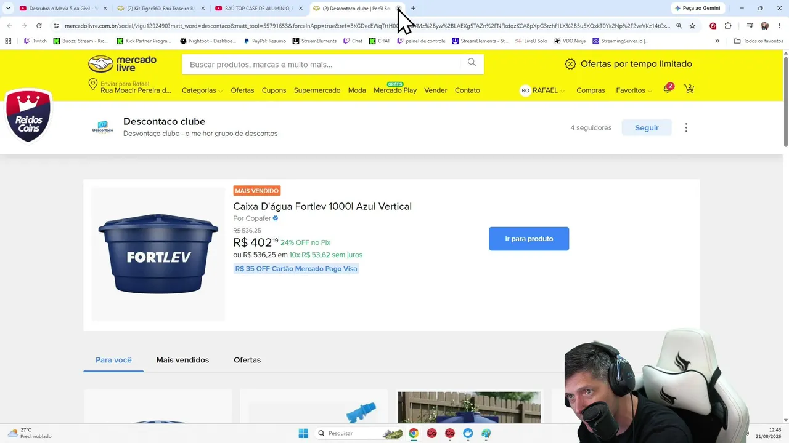Open the Chrome profile avatar

(x=765, y=26)
